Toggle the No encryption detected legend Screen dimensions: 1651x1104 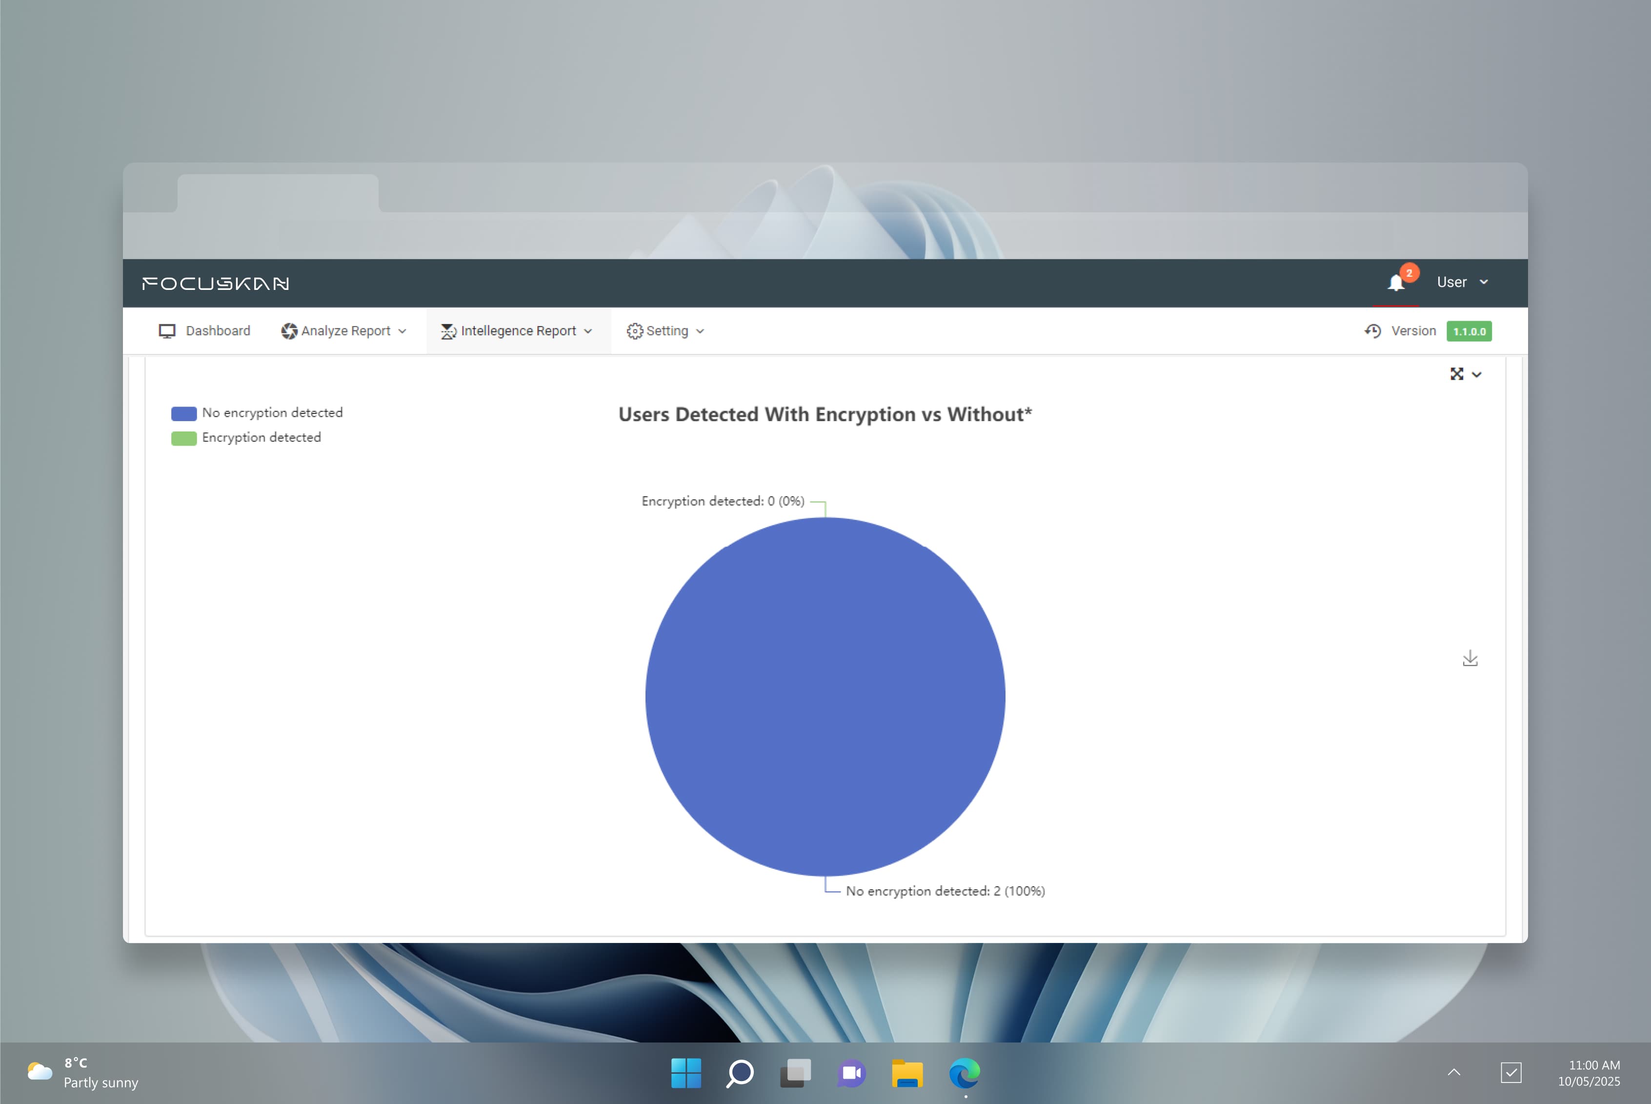click(x=257, y=412)
